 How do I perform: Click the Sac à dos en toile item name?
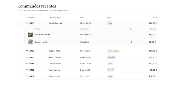pos(42,35)
